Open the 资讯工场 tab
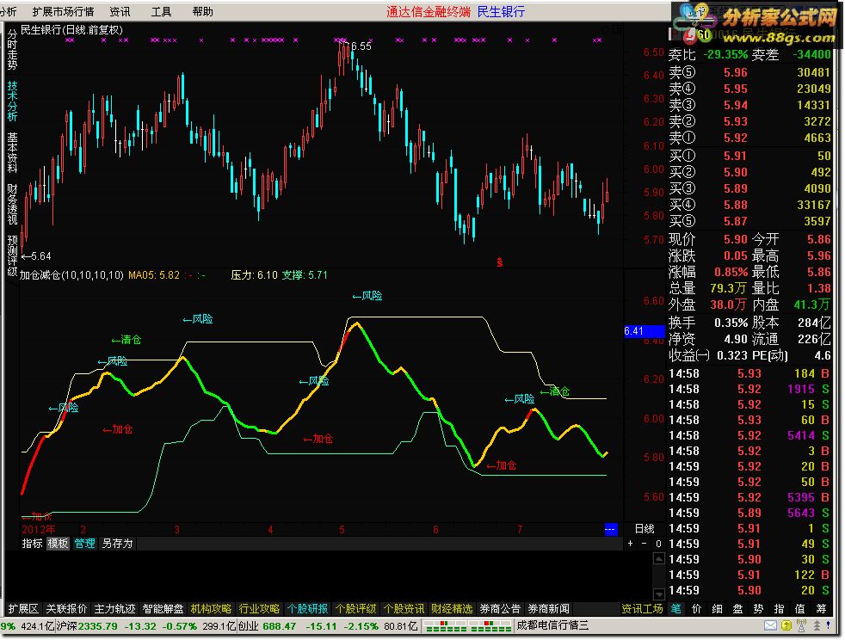845x640 pixels. click(642, 609)
